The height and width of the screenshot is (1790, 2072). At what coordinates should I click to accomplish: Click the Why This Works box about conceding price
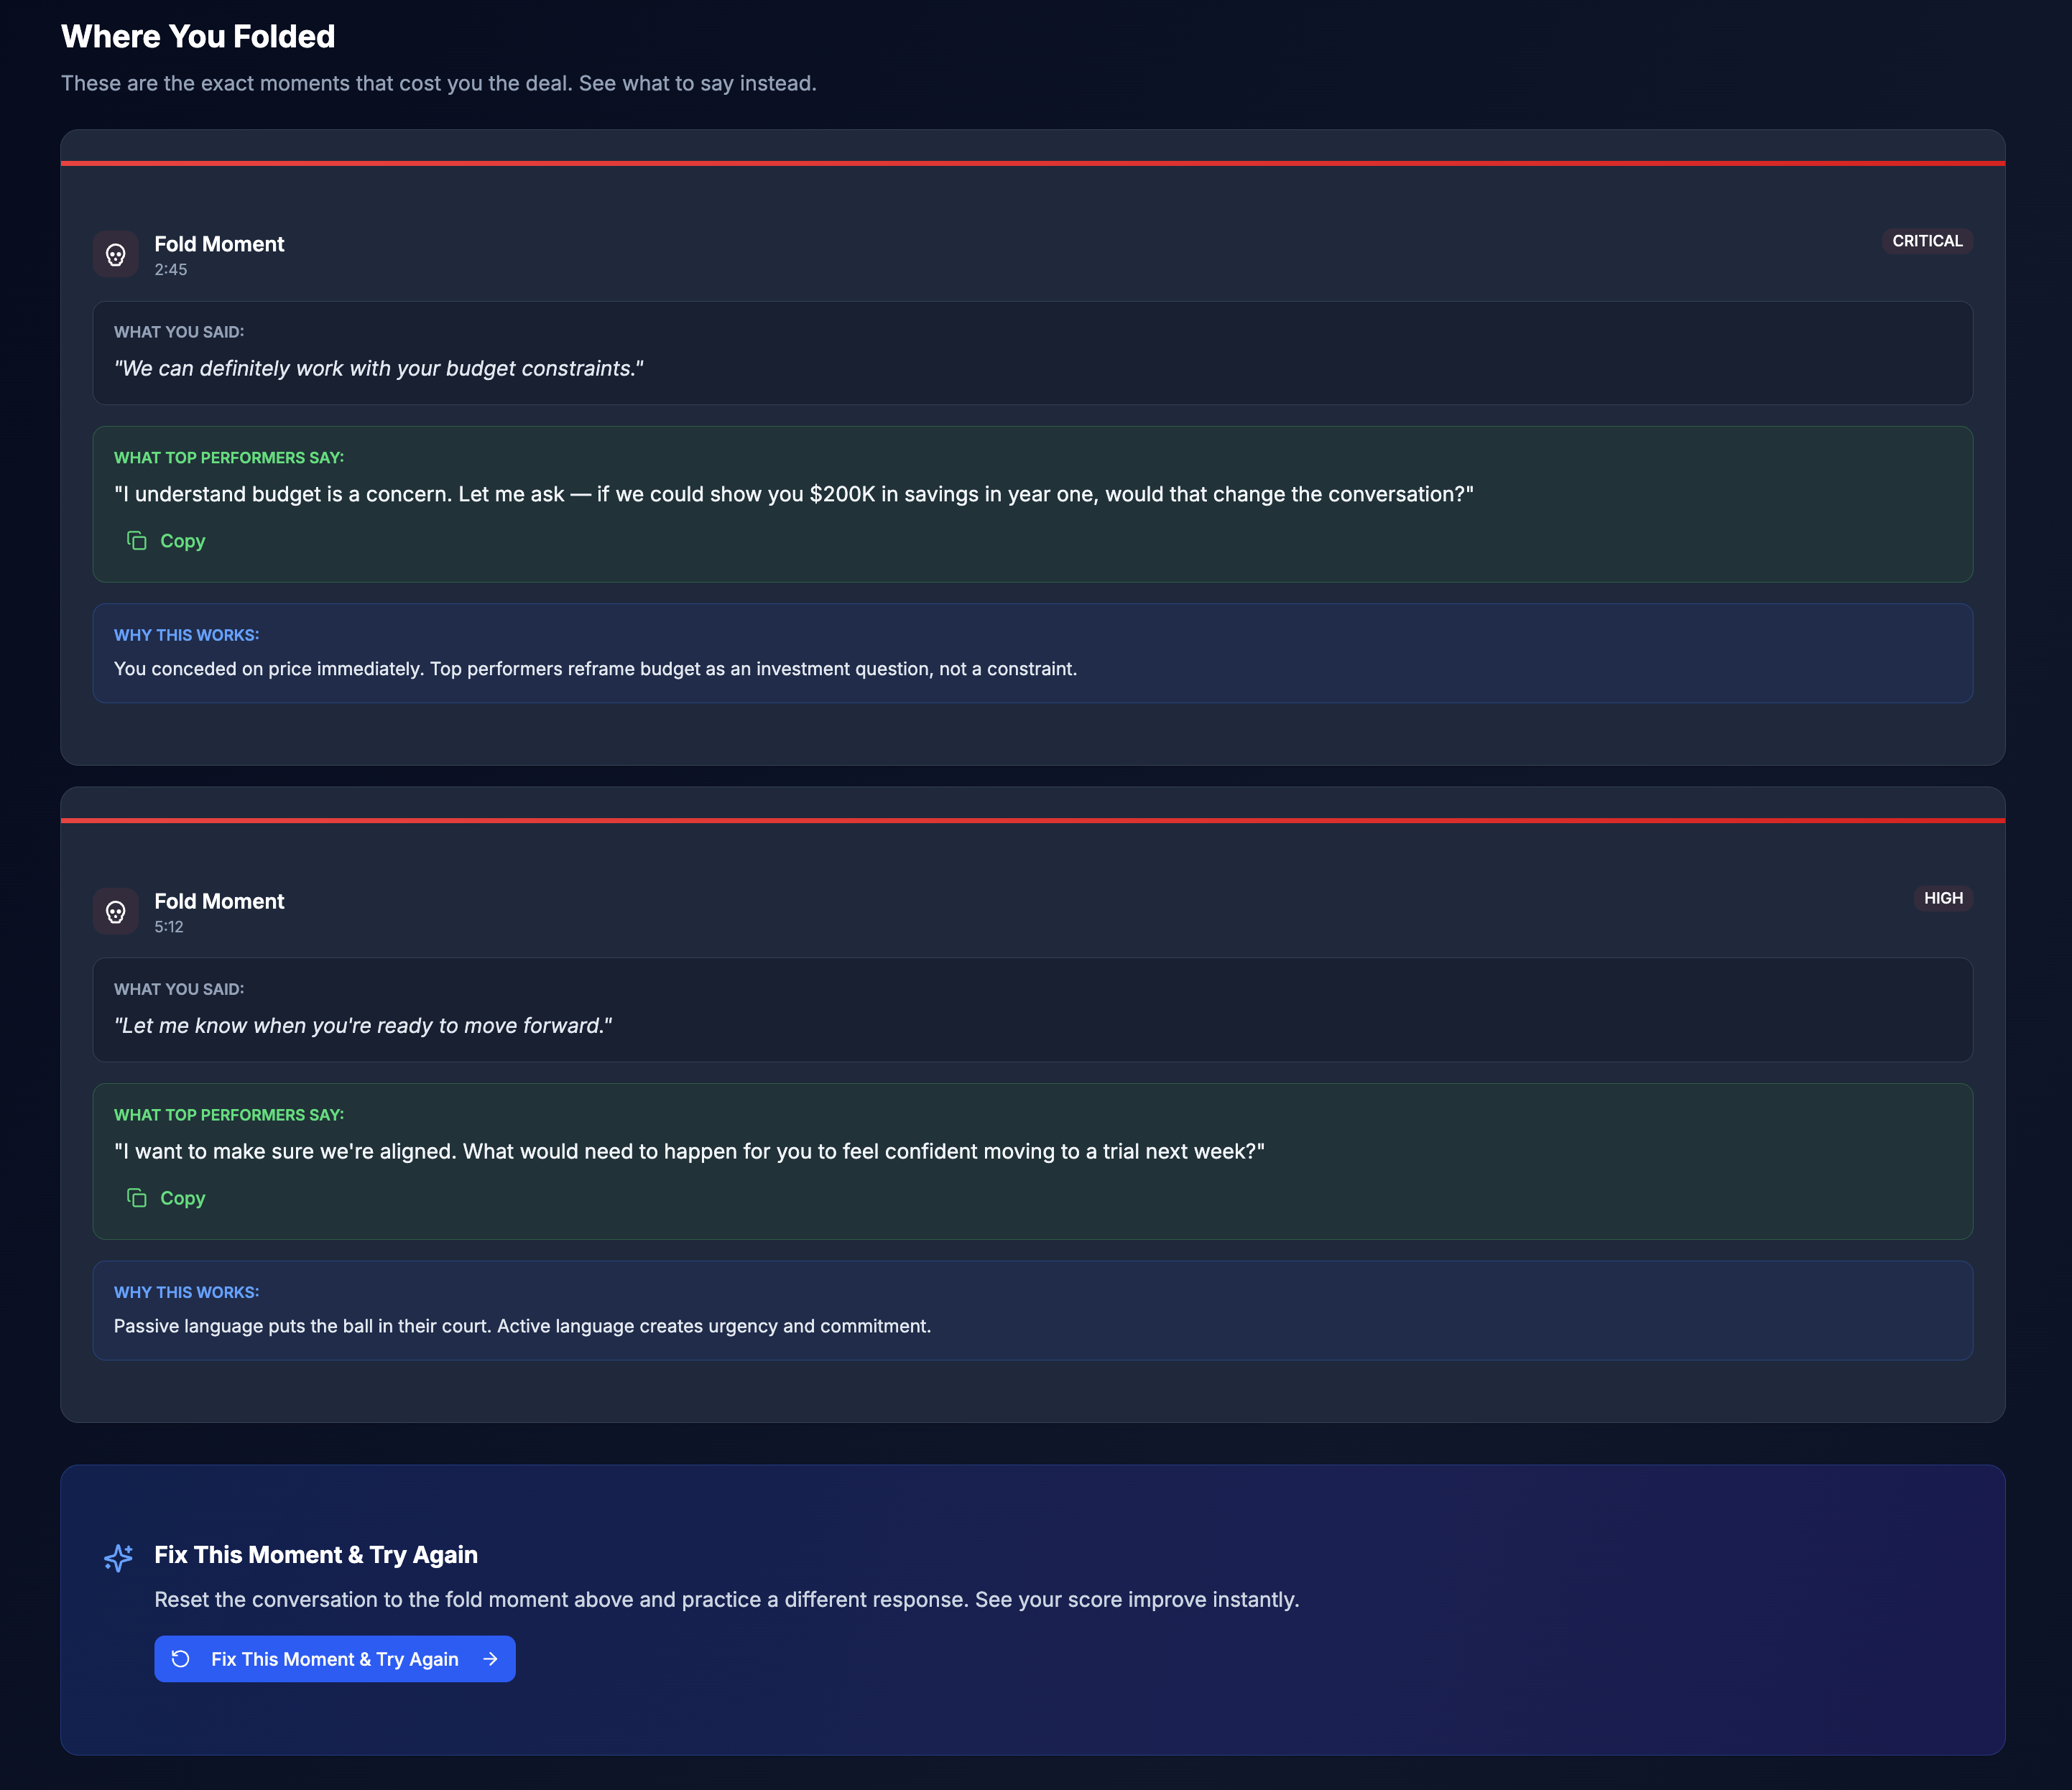1033,653
